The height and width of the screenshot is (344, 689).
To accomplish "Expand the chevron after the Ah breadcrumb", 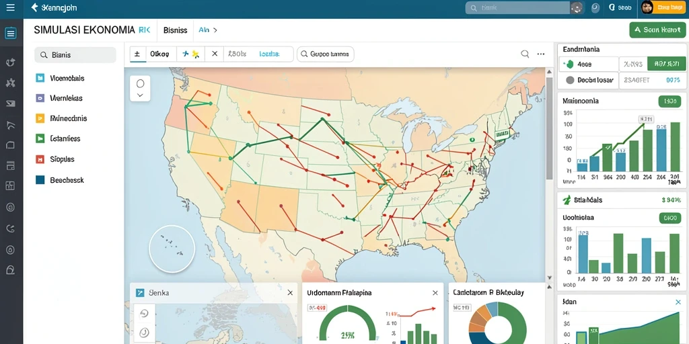I will (x=215, y=30).
